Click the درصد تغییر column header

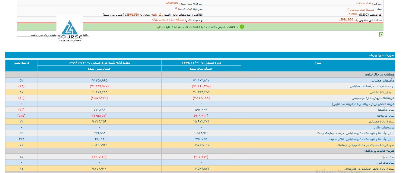pos(21,63)
